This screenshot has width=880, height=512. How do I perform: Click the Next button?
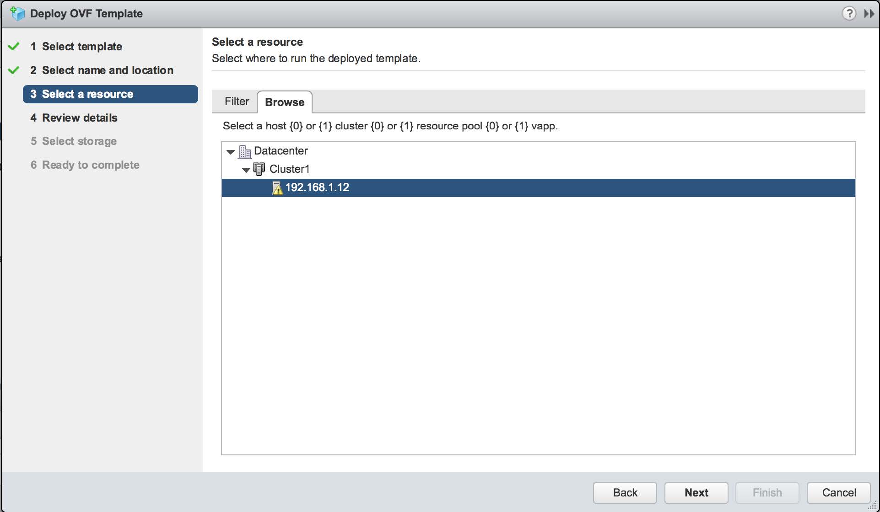point(696,492)
